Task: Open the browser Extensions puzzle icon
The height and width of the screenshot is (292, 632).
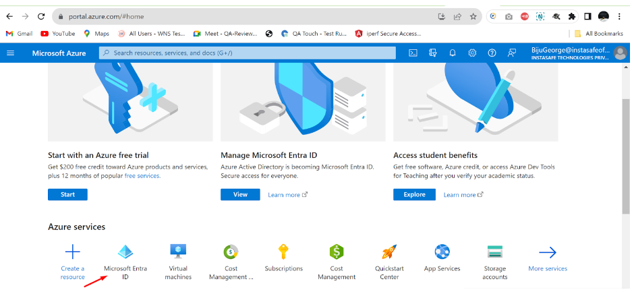Action: tap(571, 16)
